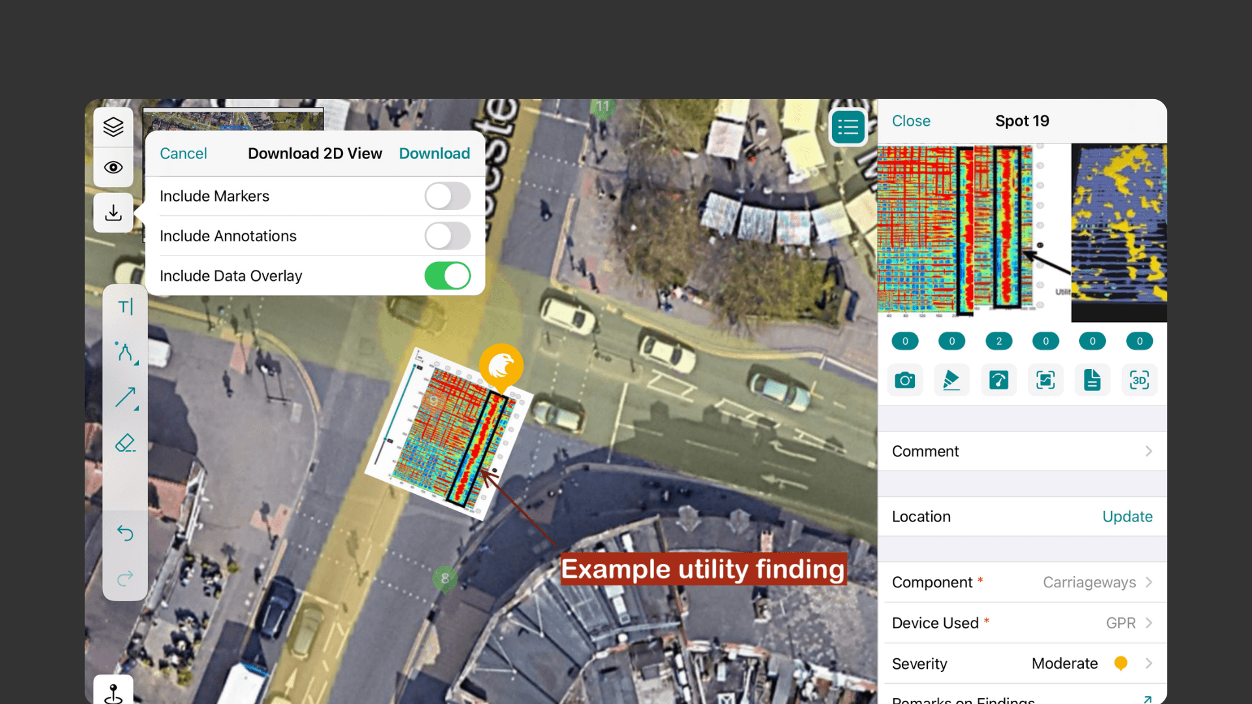Click the Include Data Overlay label
1252x704 pixels.
click(231, 276)
